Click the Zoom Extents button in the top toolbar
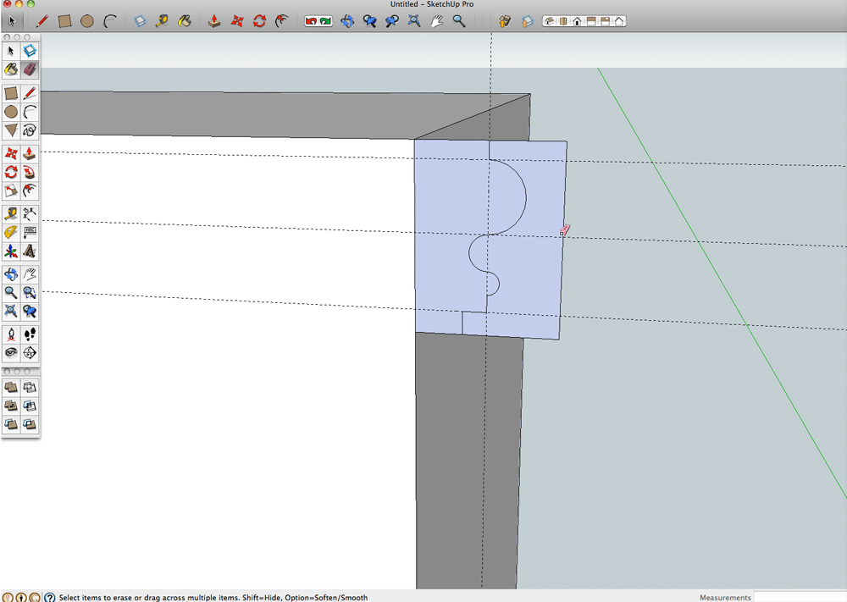 (x=414, y=21)
